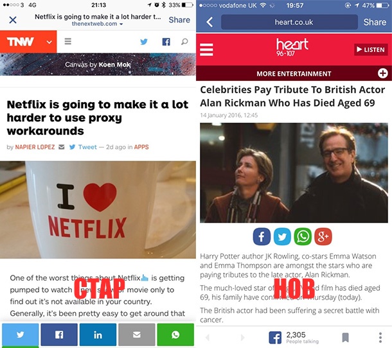Open thenextweb.com domain dropdown arrow

121,24
